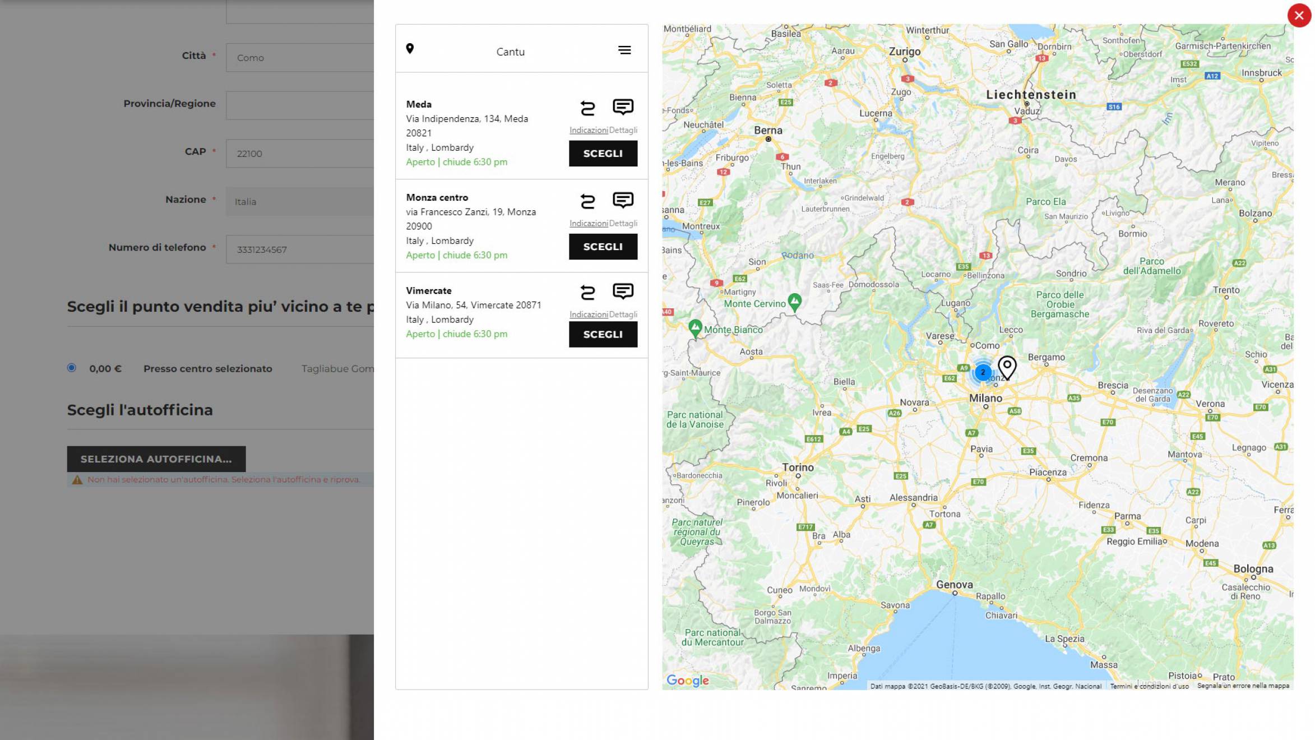Click the directions icon for Meda store

587,108
